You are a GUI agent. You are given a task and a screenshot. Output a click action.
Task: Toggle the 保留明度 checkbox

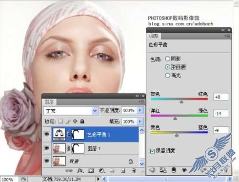click(x=152, y=151)
